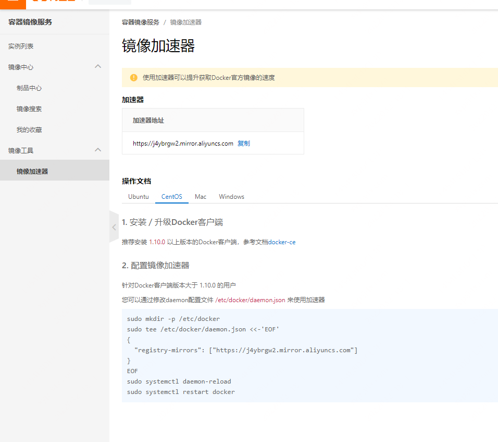Switch to the Ubuntu tab
This screenshot has height=442, width=498.
tap(139, 197)
